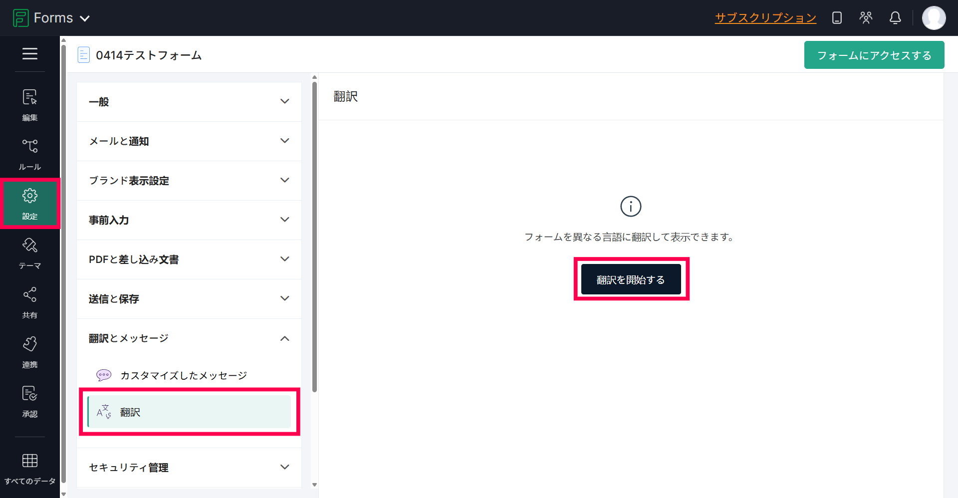Select the テーマ (Theme) sidebar icon
This screenshot has height=498, width=958.
(x=29, y=252)
